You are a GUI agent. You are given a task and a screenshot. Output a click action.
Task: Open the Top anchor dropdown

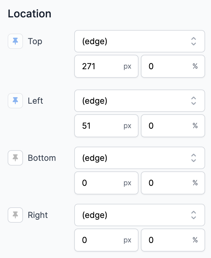[140, 41]
